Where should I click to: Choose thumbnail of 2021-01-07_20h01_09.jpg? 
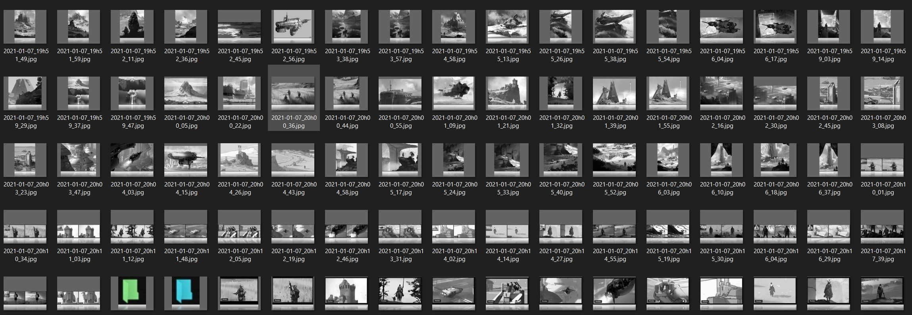[x=454, y=93]
